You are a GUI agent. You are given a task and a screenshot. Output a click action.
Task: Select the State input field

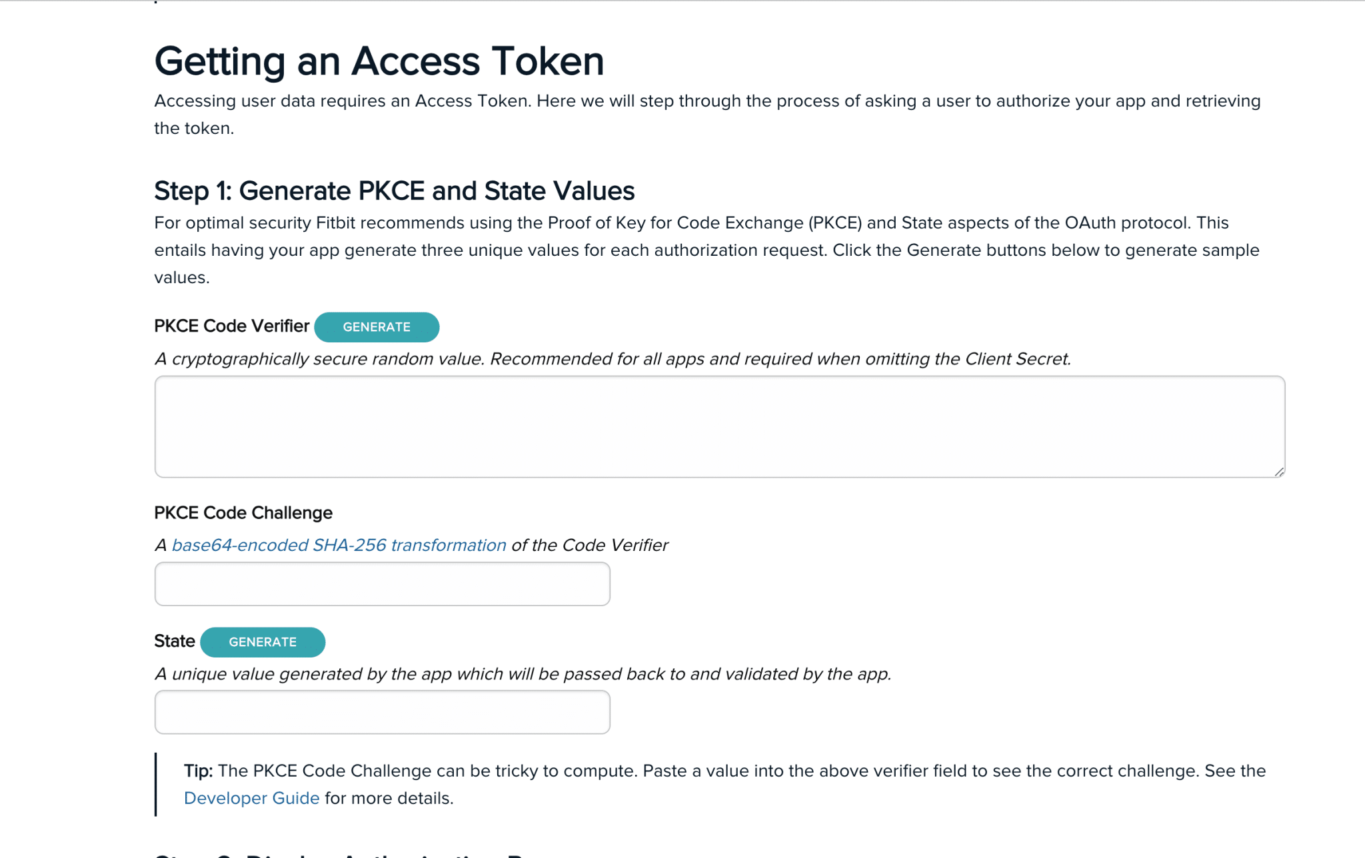(x=382, y=712)
